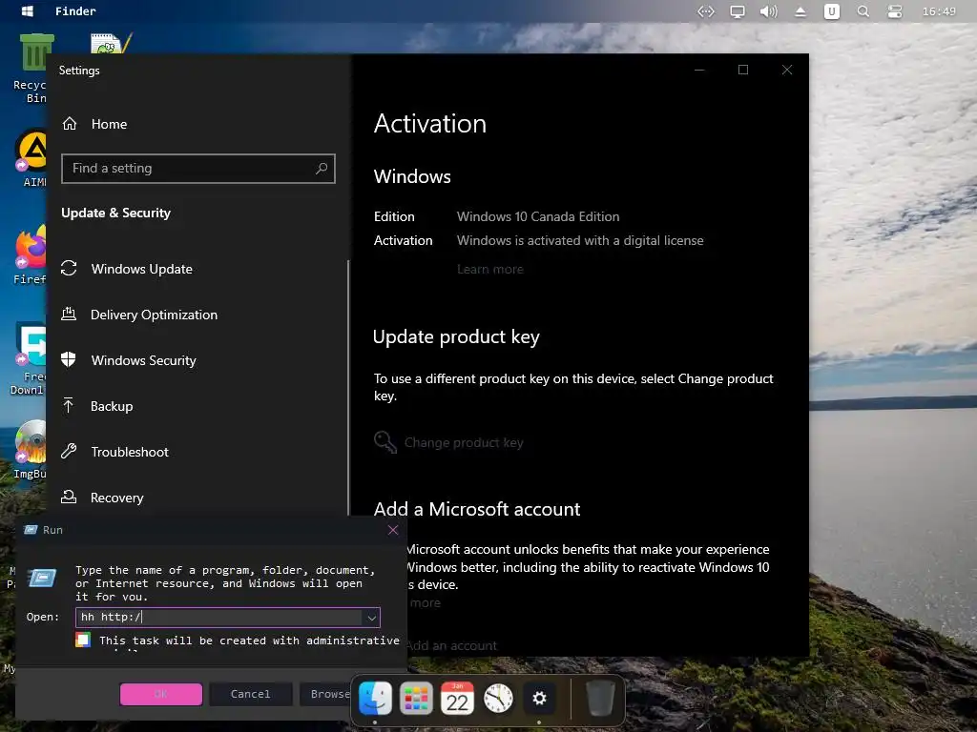Open Launchpad from the dock

point(416,699)
